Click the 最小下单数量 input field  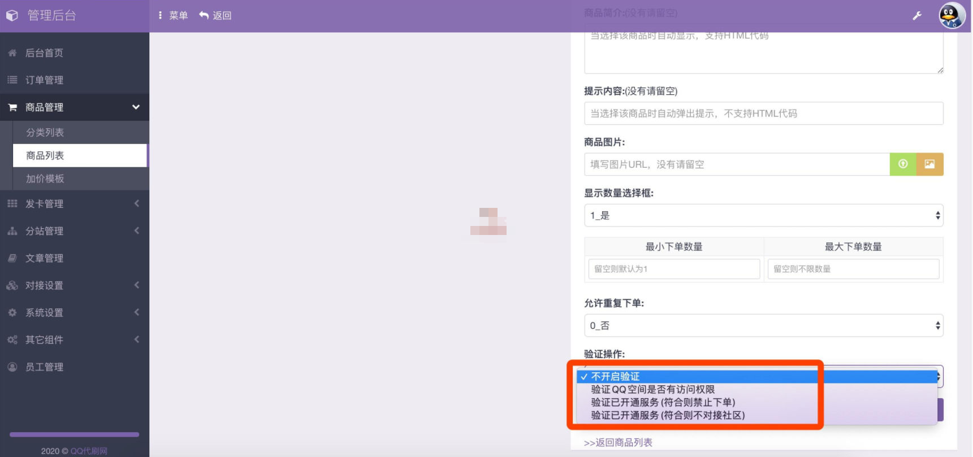(x=674, y=269)
